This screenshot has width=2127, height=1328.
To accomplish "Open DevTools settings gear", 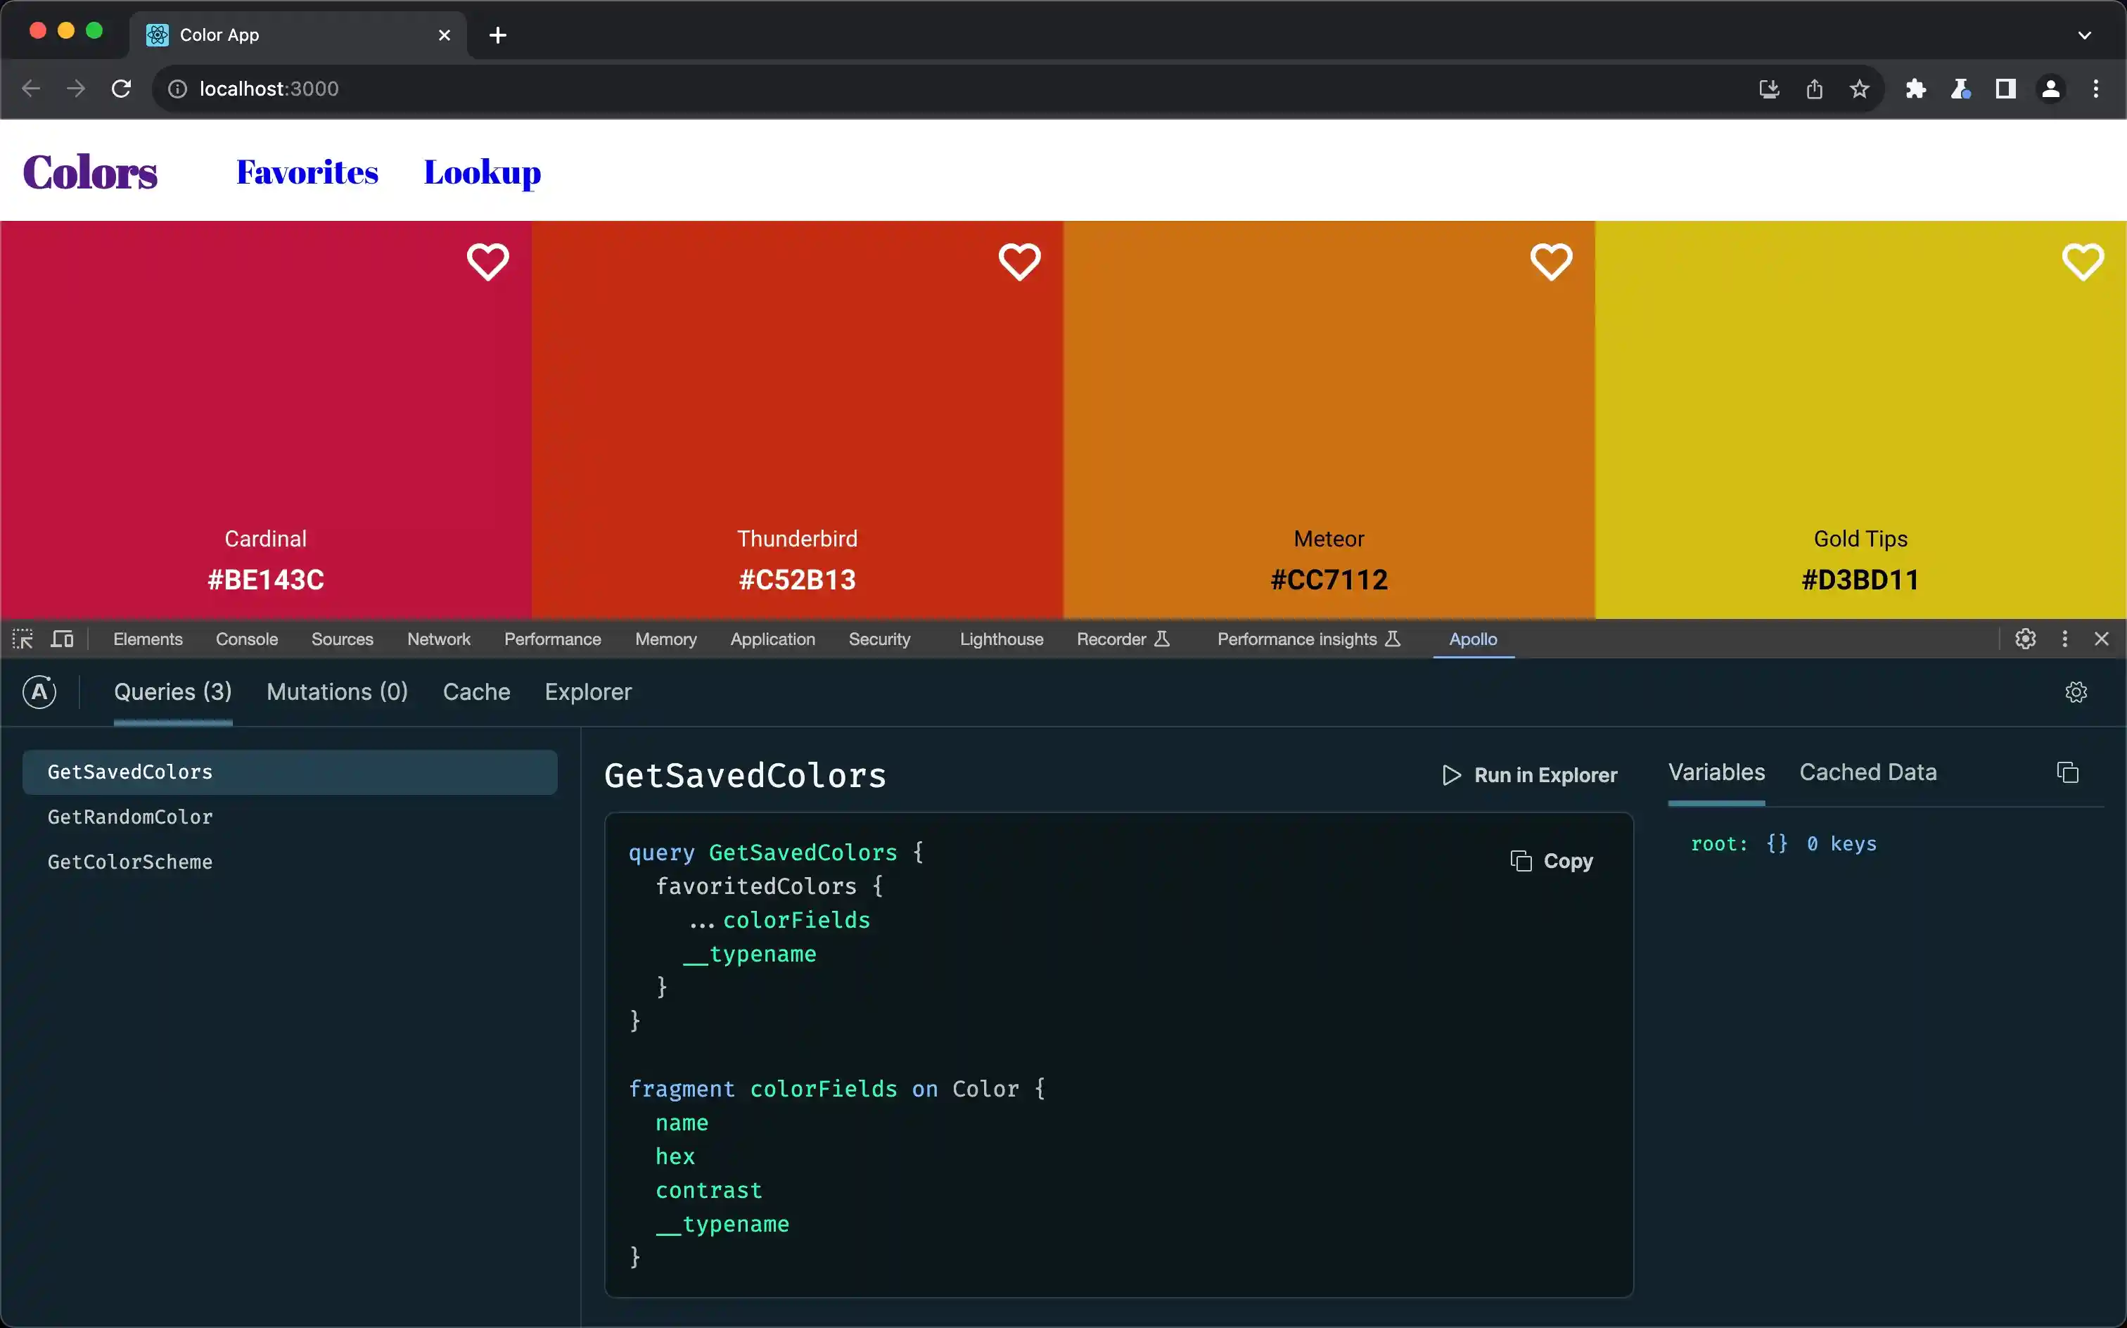I will [x=2026, y=639].
